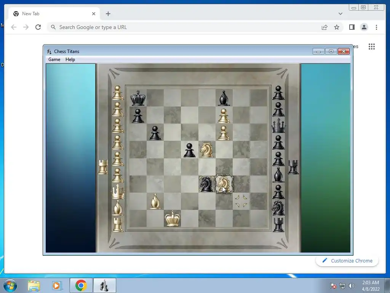The image size is (390, 293).
Task: Click the captured black knight on right side
Action: [x=278, y=208]
